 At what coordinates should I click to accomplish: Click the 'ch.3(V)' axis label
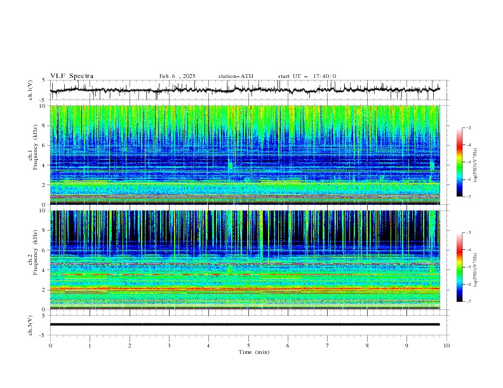point(30,325)
